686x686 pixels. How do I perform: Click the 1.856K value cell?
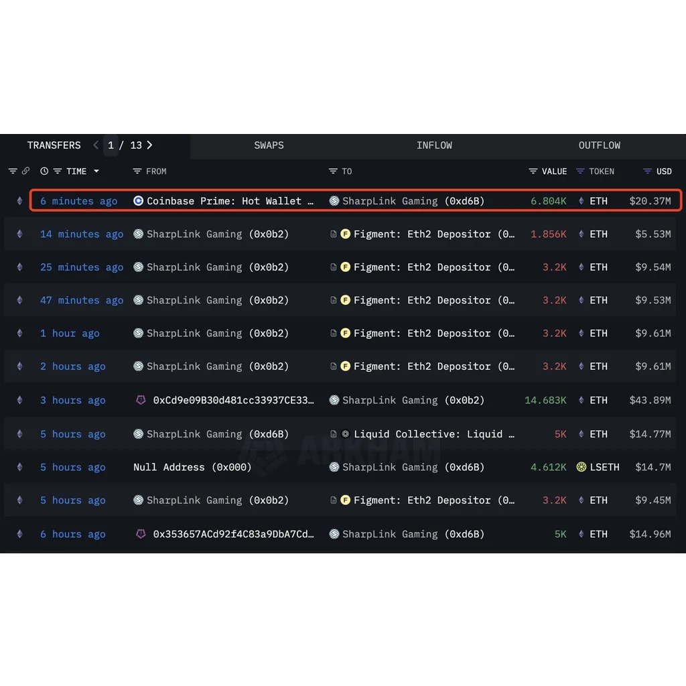coord(548,234)
